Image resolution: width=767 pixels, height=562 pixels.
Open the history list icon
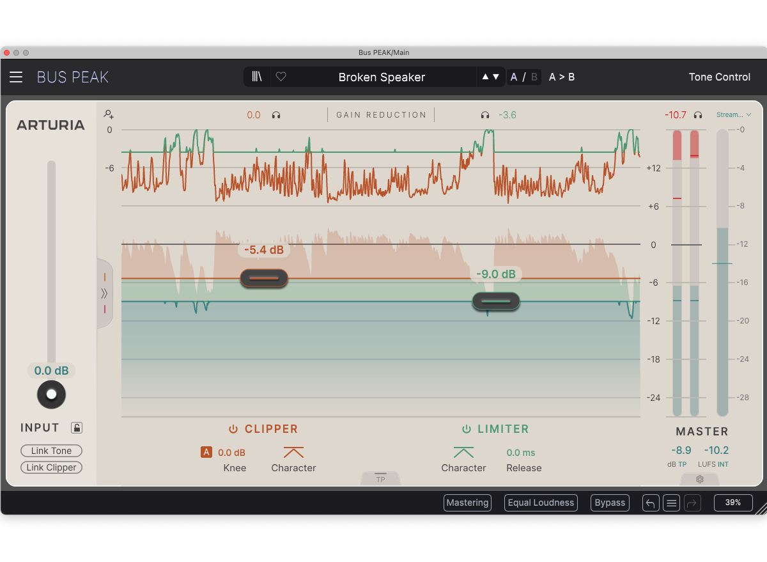(x=671, y=503)
